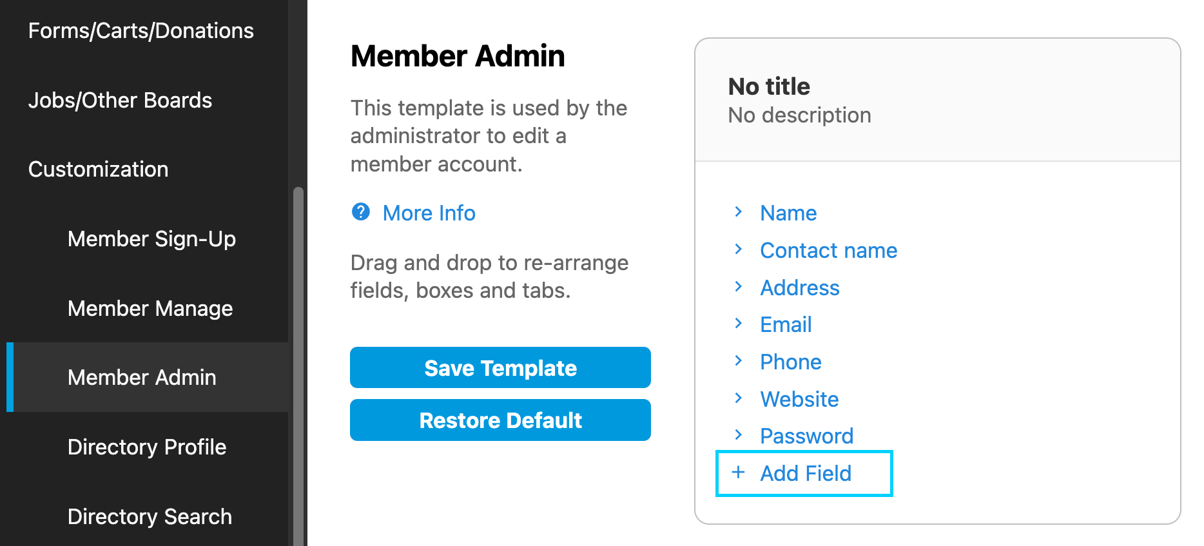Expand the Address field chevron
Viewport: 1204px width, 546px height.
[739, 286]
